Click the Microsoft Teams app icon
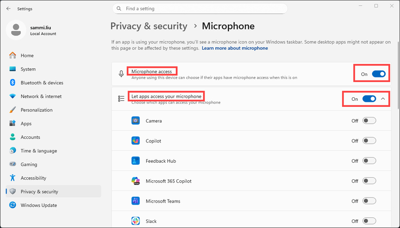This screenshot has height=228, width=400. pyautogui.click(x=136, y=201)
